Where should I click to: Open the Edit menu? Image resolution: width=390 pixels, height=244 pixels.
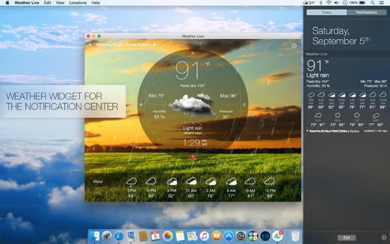(47, 3)
